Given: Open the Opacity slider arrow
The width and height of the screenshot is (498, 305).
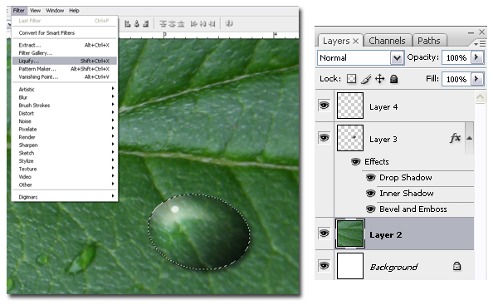Looking at the screenshot, I should (477, 57).
